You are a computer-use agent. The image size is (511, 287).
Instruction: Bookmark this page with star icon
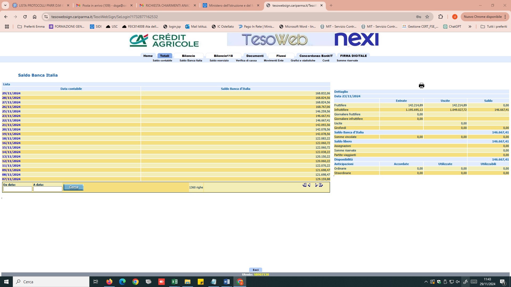tap(427, 17)
